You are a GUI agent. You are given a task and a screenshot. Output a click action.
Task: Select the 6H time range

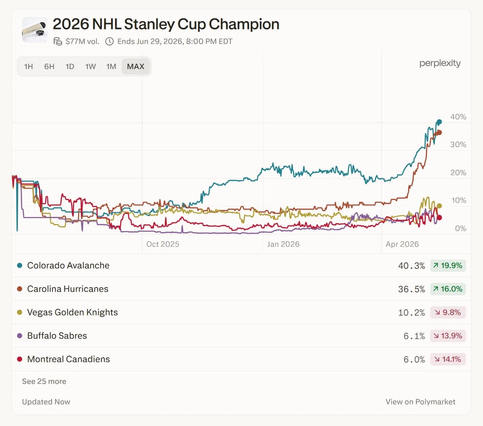pyautogui.click(x=49, y=66)
